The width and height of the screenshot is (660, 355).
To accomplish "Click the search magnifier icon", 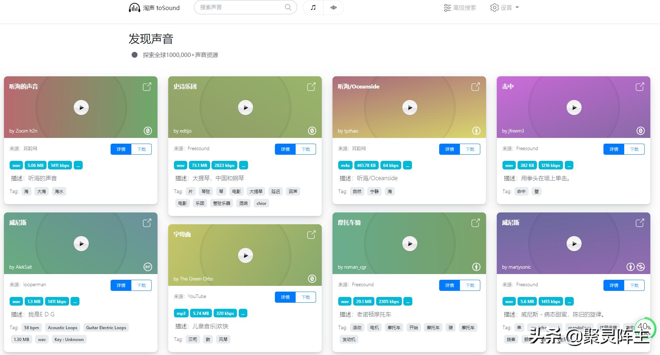I will pyautogui.click(x=288, y=7).
